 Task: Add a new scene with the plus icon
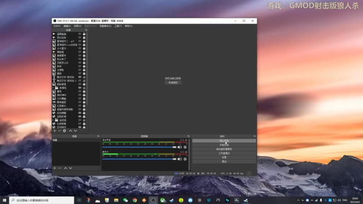coord(54,168)
